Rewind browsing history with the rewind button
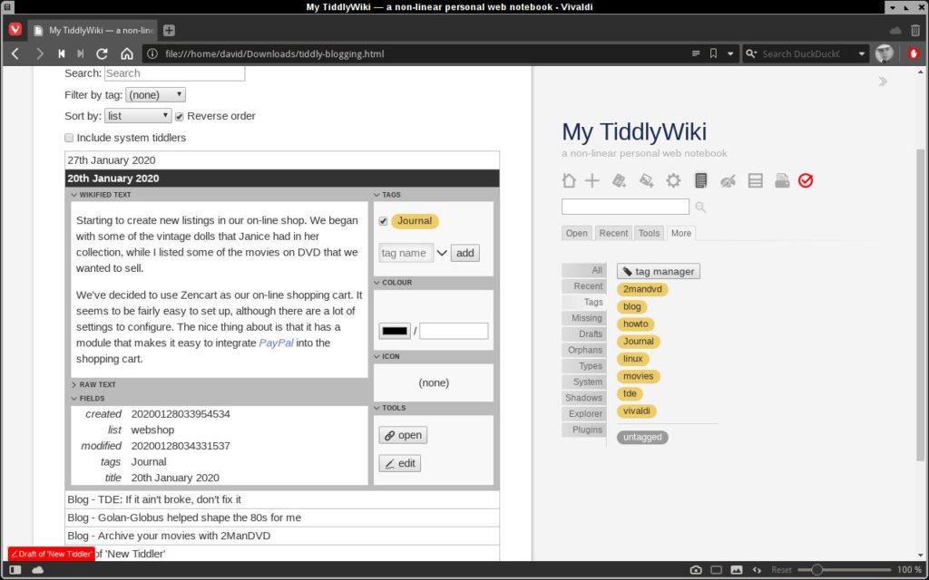The width and height of the screenshot is (929, 580). click(61, 53)
